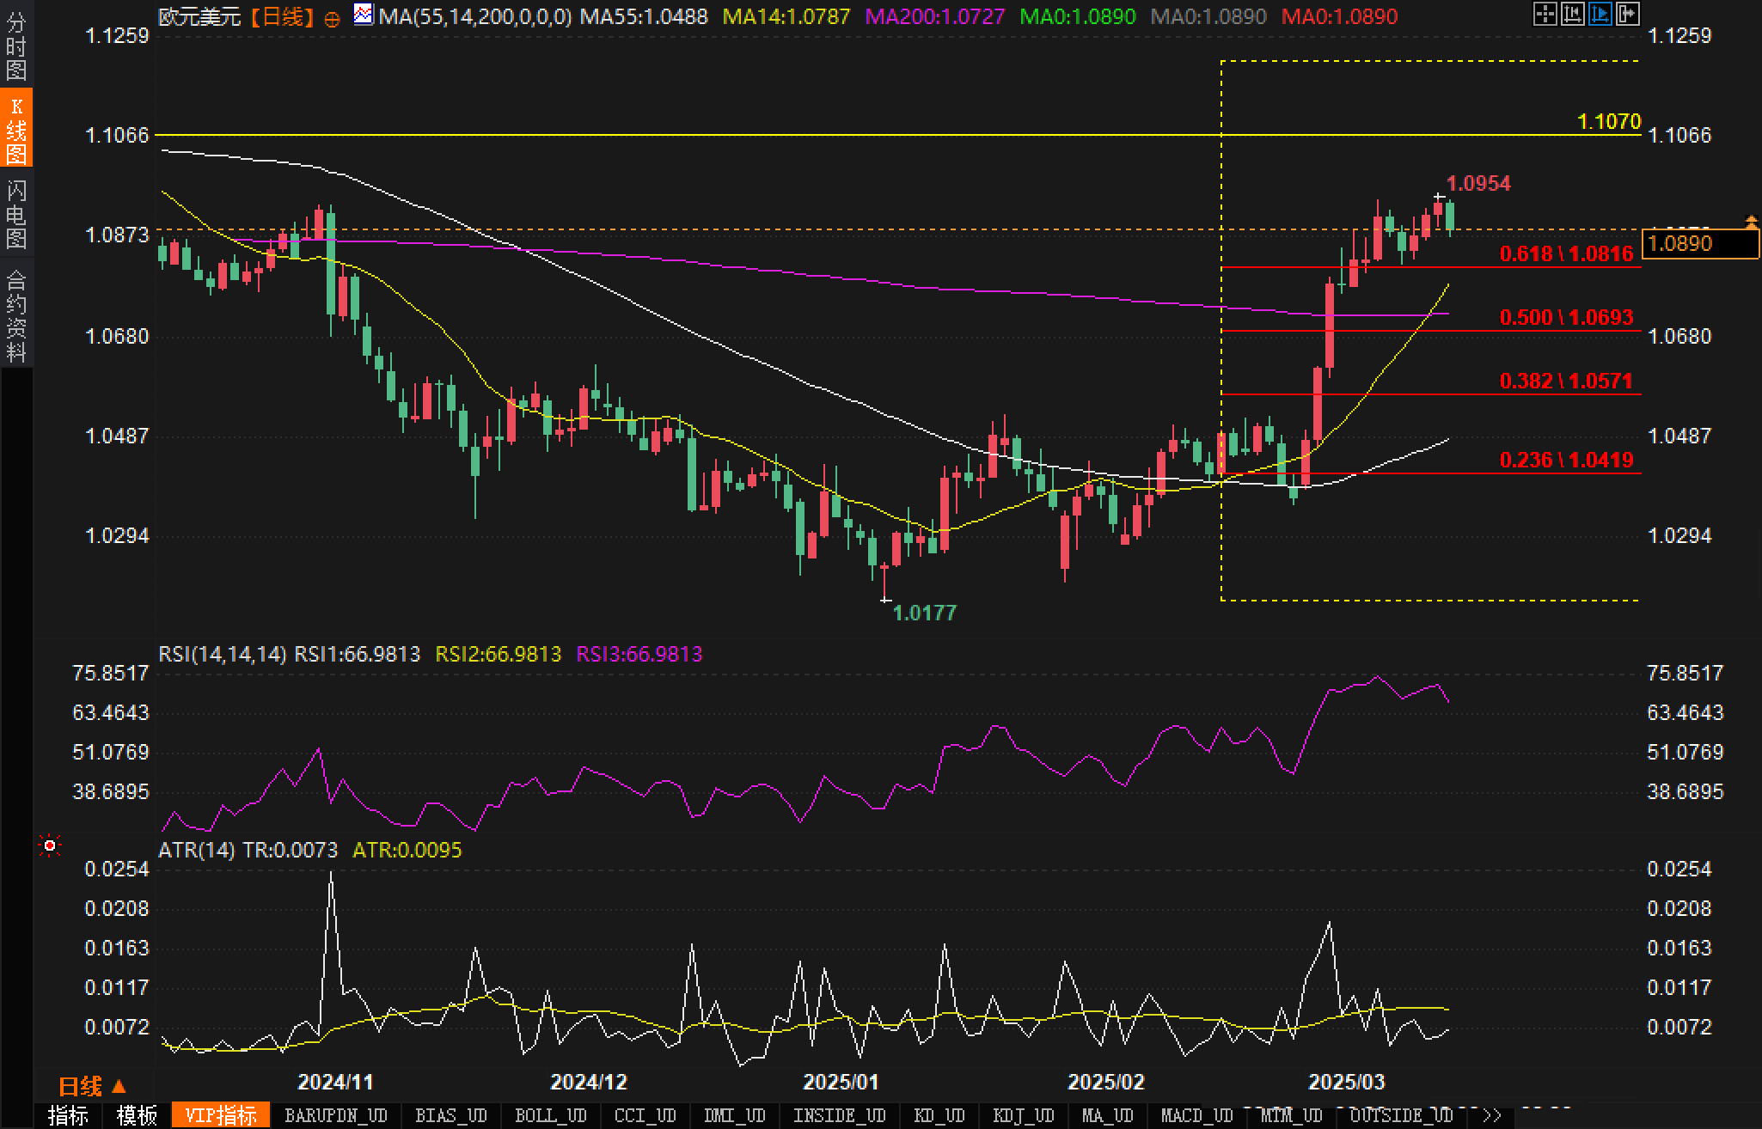Apply the KDJ_UD indicator
The image size is (1762, 1129).
[1024, 1116]
